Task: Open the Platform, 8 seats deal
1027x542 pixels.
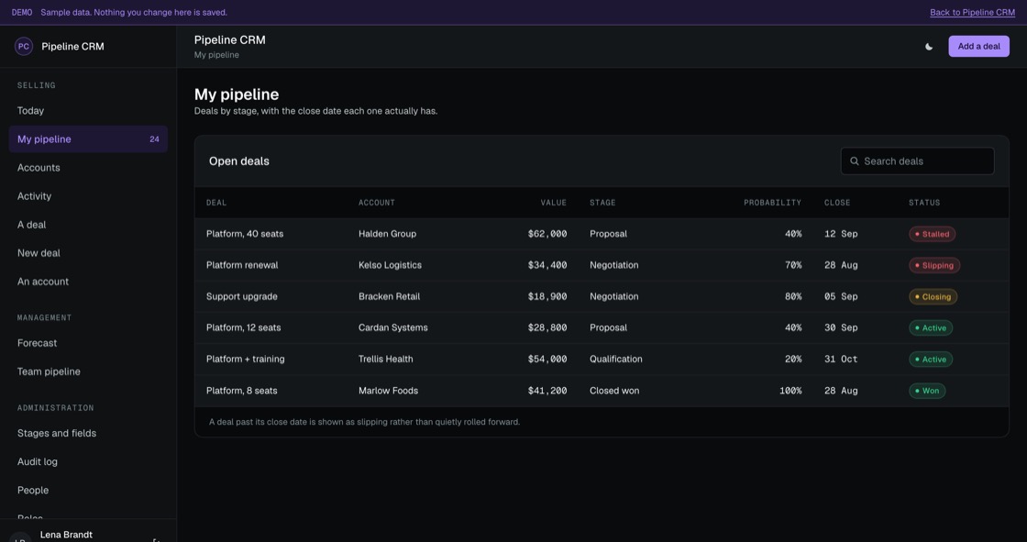Action: click(242, 391)
